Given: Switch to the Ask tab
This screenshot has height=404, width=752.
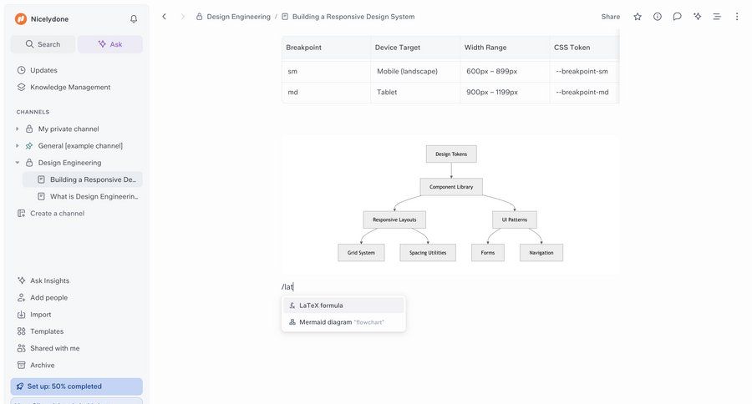Looking at the screenshot, I should pyautogui.click(x=109, y=44).
